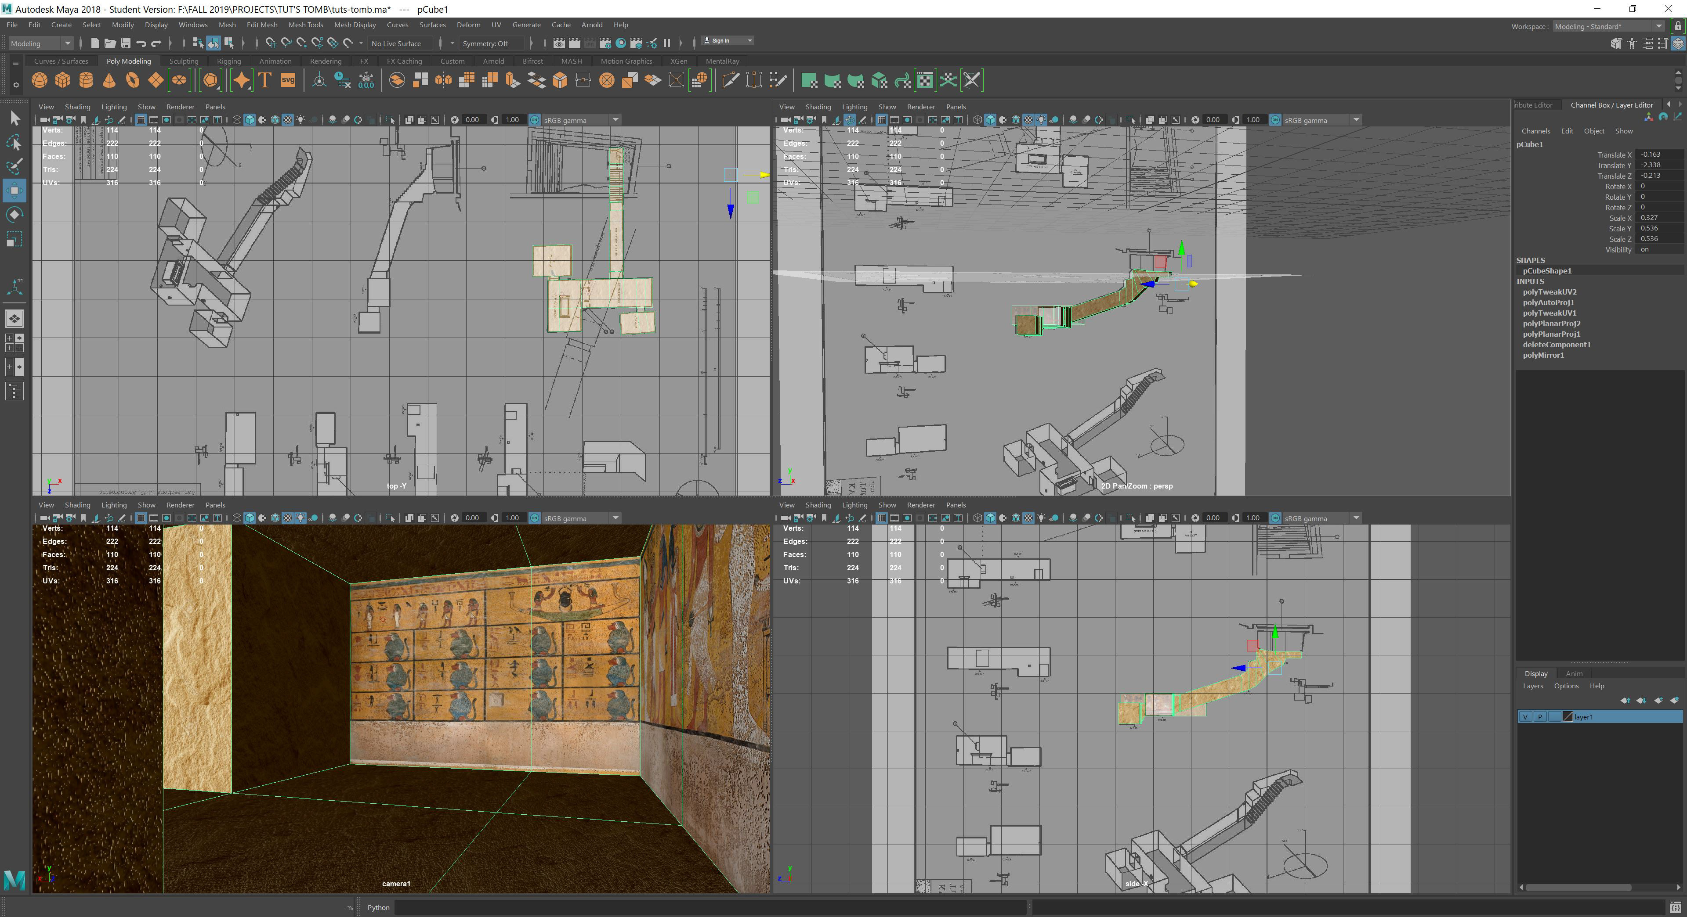Select the Move tool in the toolbox

point(14,191)
